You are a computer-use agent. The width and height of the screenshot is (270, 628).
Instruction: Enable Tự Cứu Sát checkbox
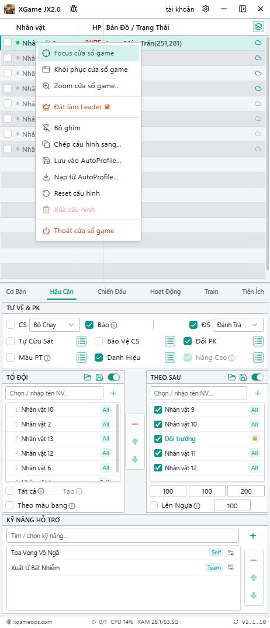11,341
